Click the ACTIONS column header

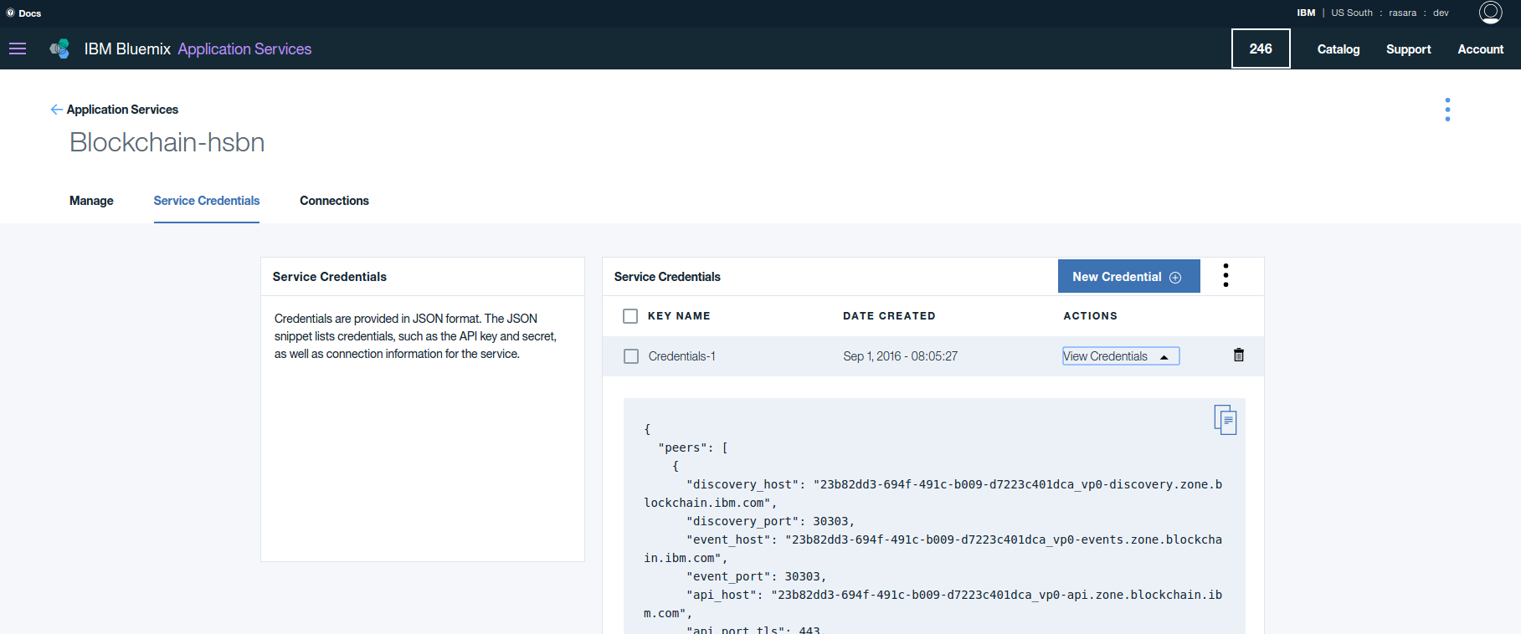click(x=1090, y=316)
